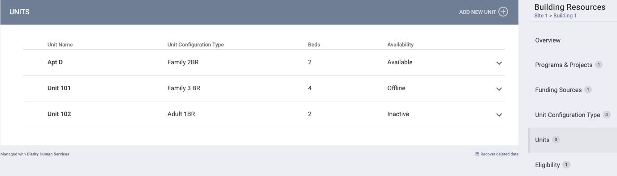Expand the Unit 102 row chevron

pyautogui.click(x=499, y=115)
